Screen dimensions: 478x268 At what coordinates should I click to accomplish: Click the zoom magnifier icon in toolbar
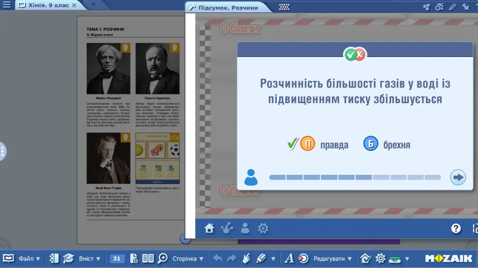[163, 258]
